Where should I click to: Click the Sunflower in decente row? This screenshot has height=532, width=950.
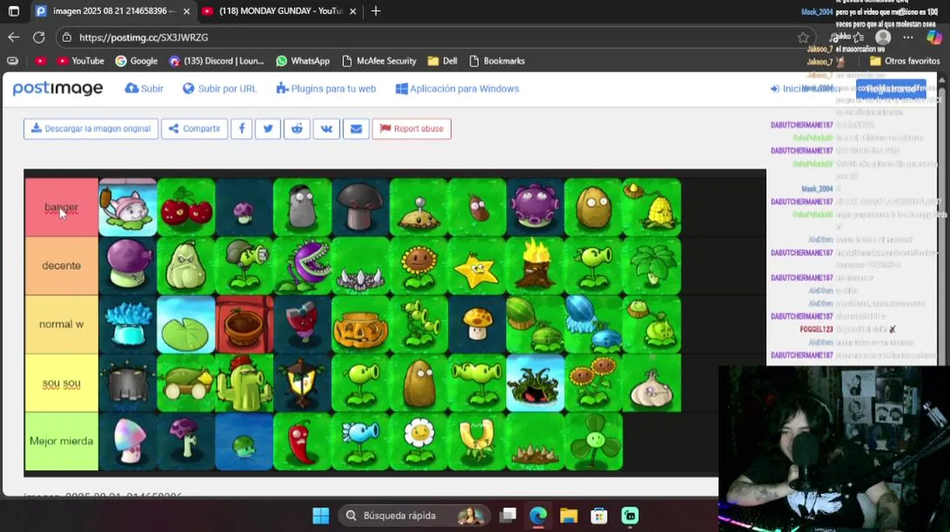coord(419,266)
